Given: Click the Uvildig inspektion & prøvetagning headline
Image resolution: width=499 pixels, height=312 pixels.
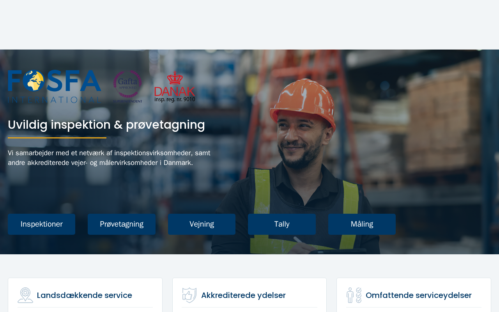Looking at the screenshot, I should 106,125.
